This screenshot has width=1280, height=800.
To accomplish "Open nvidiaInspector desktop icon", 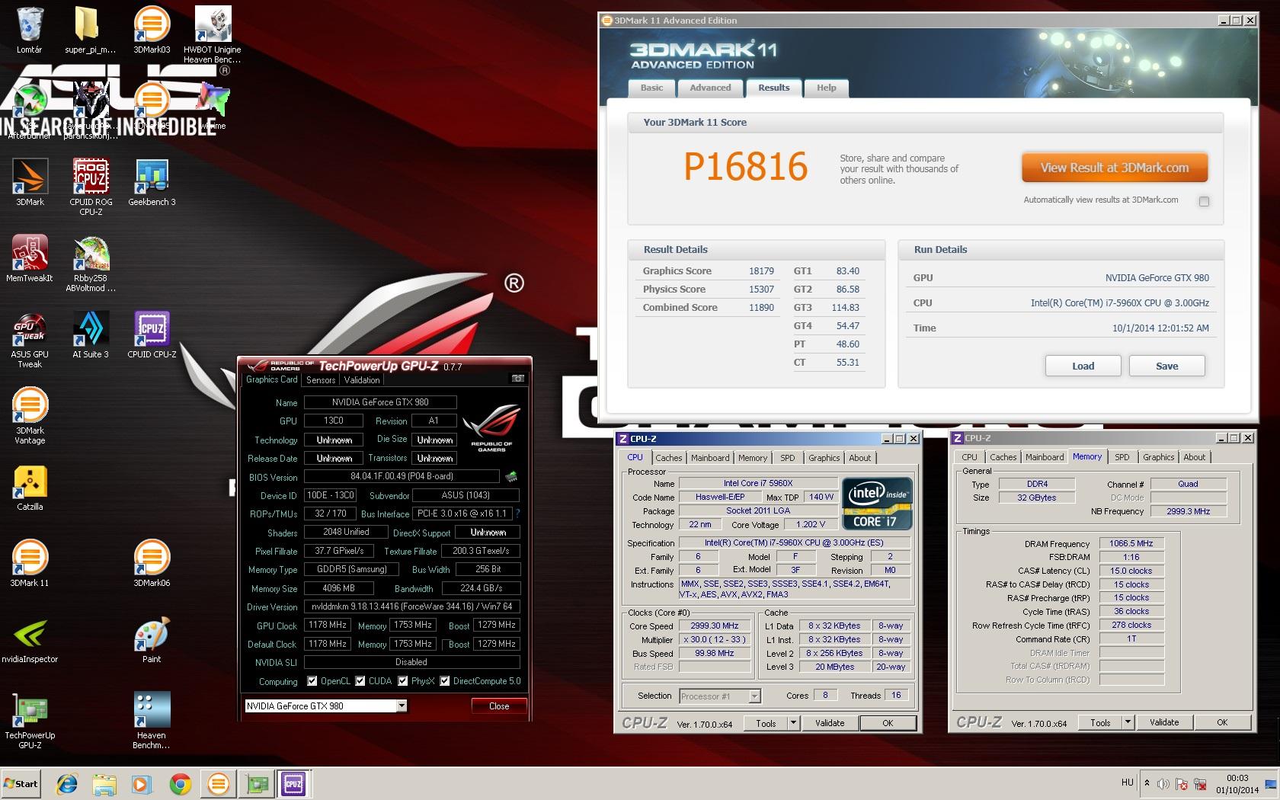I will click(x=30, y=640).
